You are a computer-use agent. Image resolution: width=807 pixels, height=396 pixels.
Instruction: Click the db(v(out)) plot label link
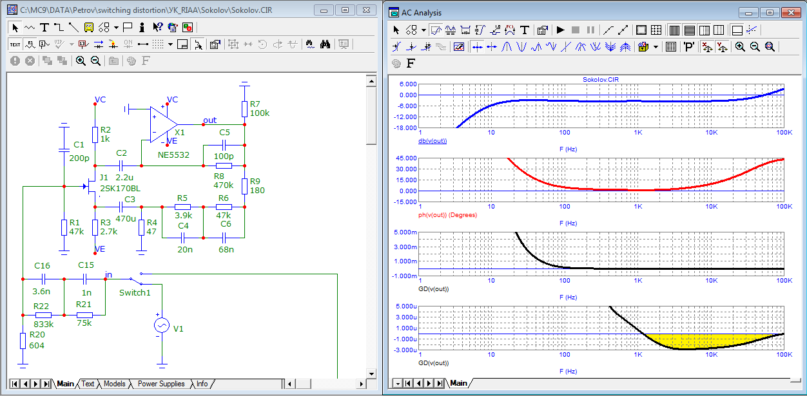(x=433, y=141)
